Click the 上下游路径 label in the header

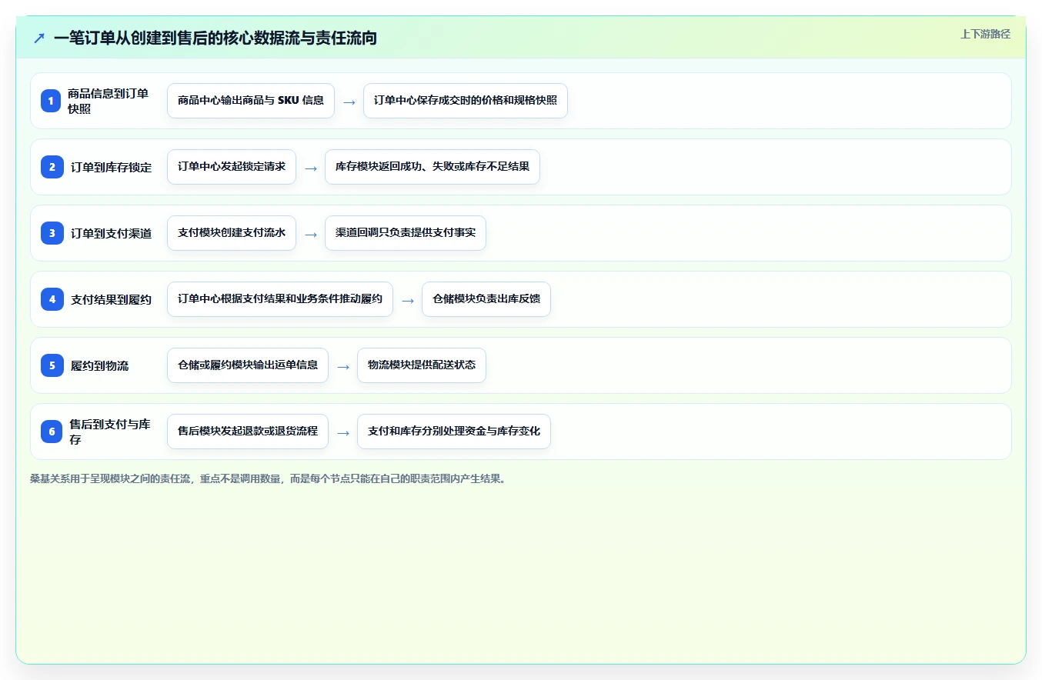[985, 34]
